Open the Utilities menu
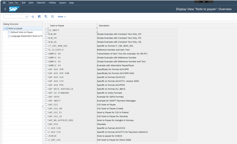This screenshot has height=144, width=237. tap(52, 3)
